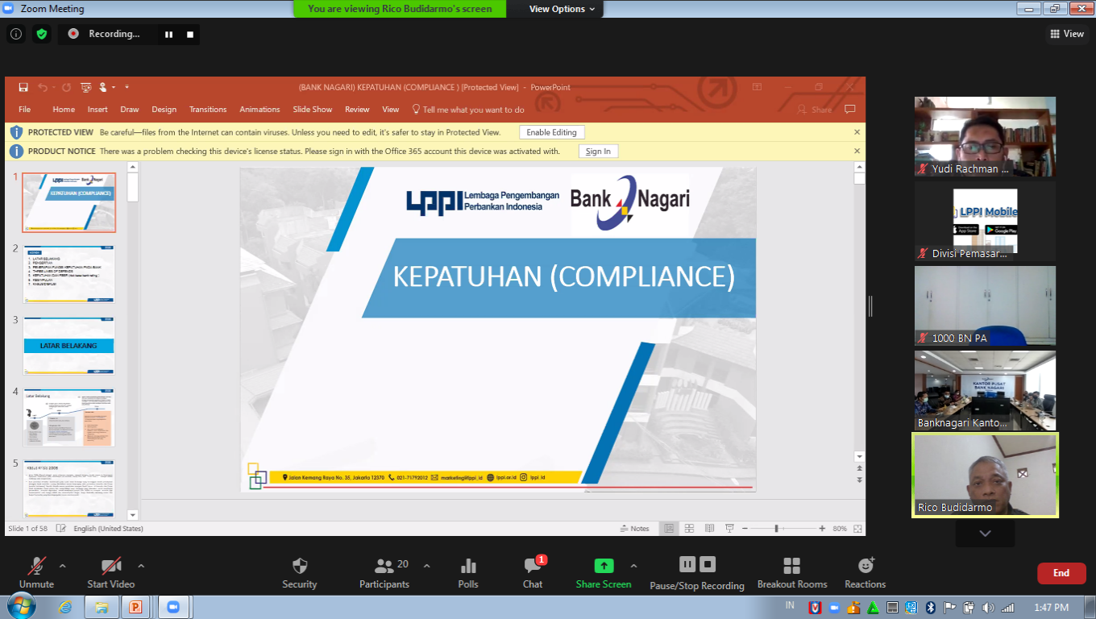This screenshot has height=619, width=1096.
Task: Open the Reactions menu
Action: click(866, 573)
